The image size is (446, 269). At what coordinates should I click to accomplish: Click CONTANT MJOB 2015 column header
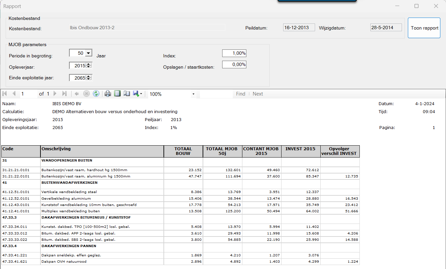point(262,151)
